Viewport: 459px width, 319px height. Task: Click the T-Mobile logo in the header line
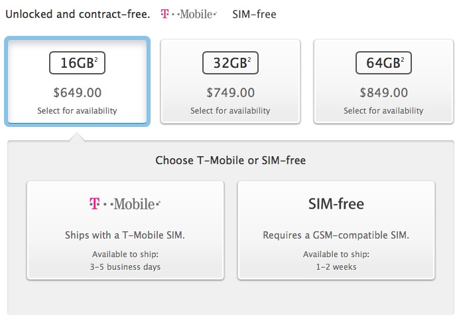pos(188,14)
